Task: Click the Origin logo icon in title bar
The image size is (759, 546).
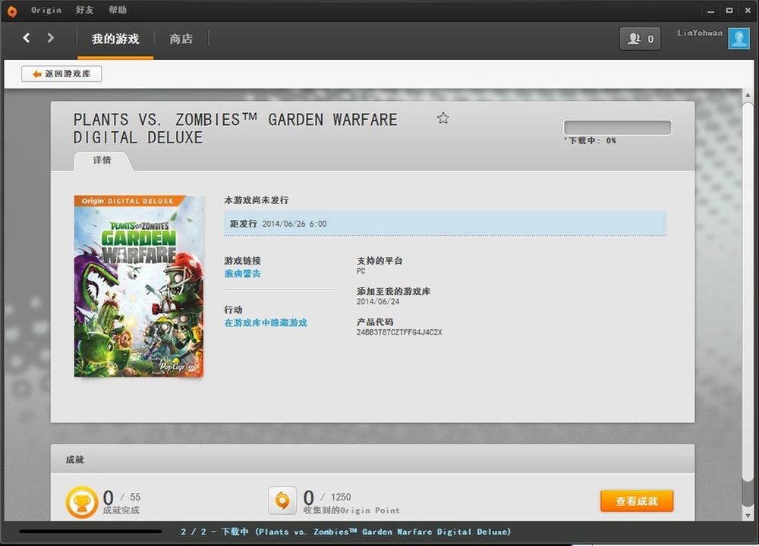Action: pyautogui.click(x=11, y=11)
